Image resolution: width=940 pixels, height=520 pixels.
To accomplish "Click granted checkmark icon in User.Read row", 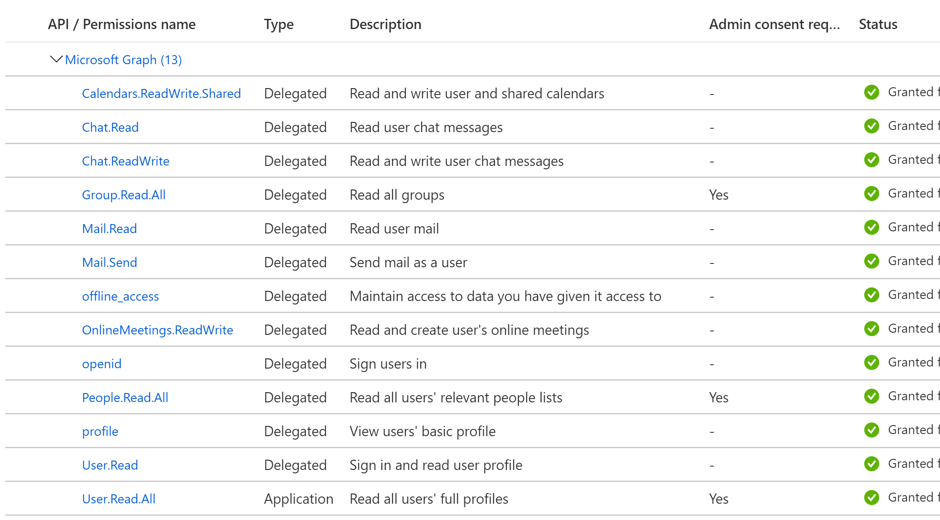I will coord(872,464).
